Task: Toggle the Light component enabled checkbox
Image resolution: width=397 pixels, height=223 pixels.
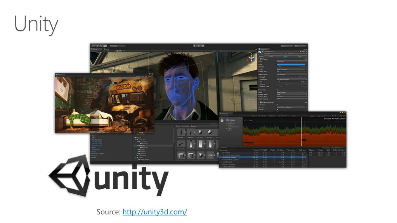Action: [263, 59]
